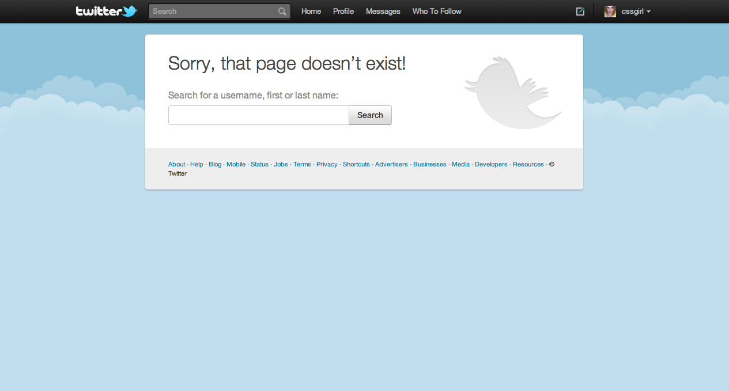
Task: Click the username search input field
Action: pos(259,115)
